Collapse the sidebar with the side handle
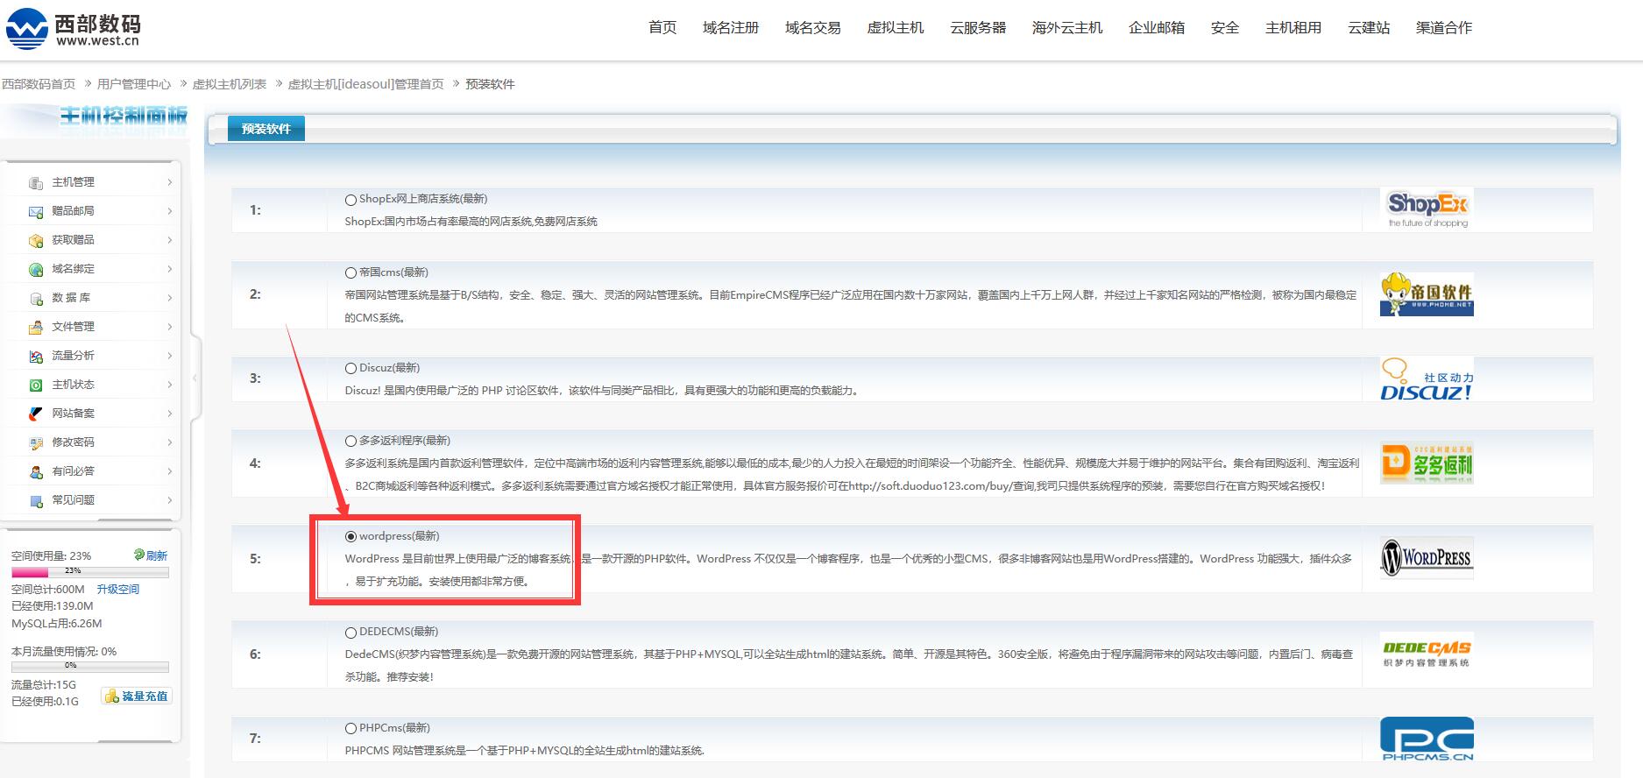The image size is (1643, 778). pyautogui.click(x=195, y=378)
